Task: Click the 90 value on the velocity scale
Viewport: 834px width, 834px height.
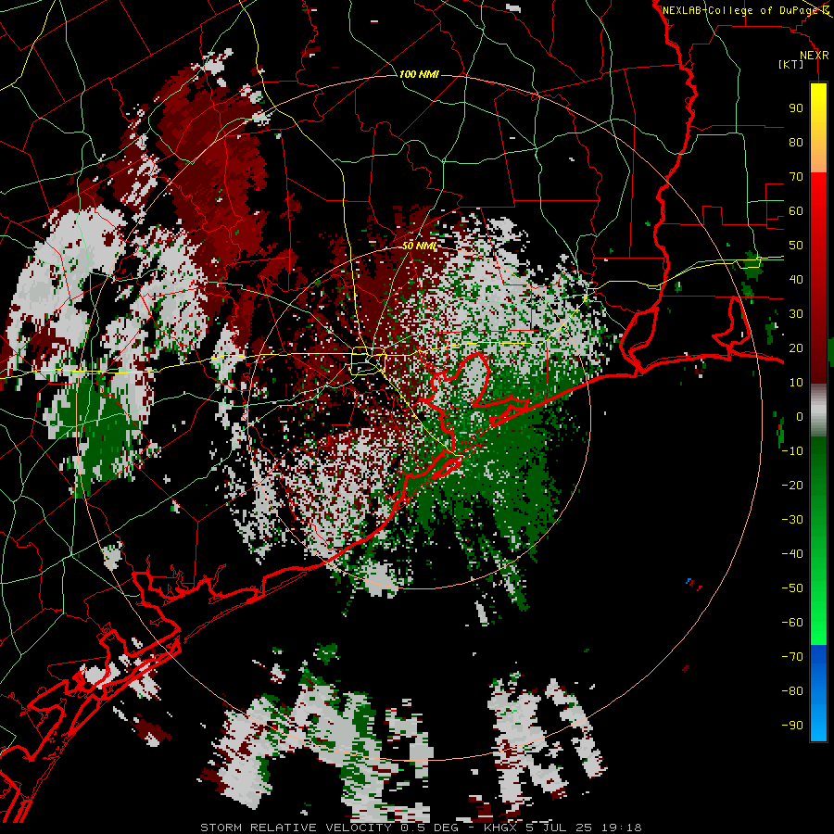Action: 796,108
